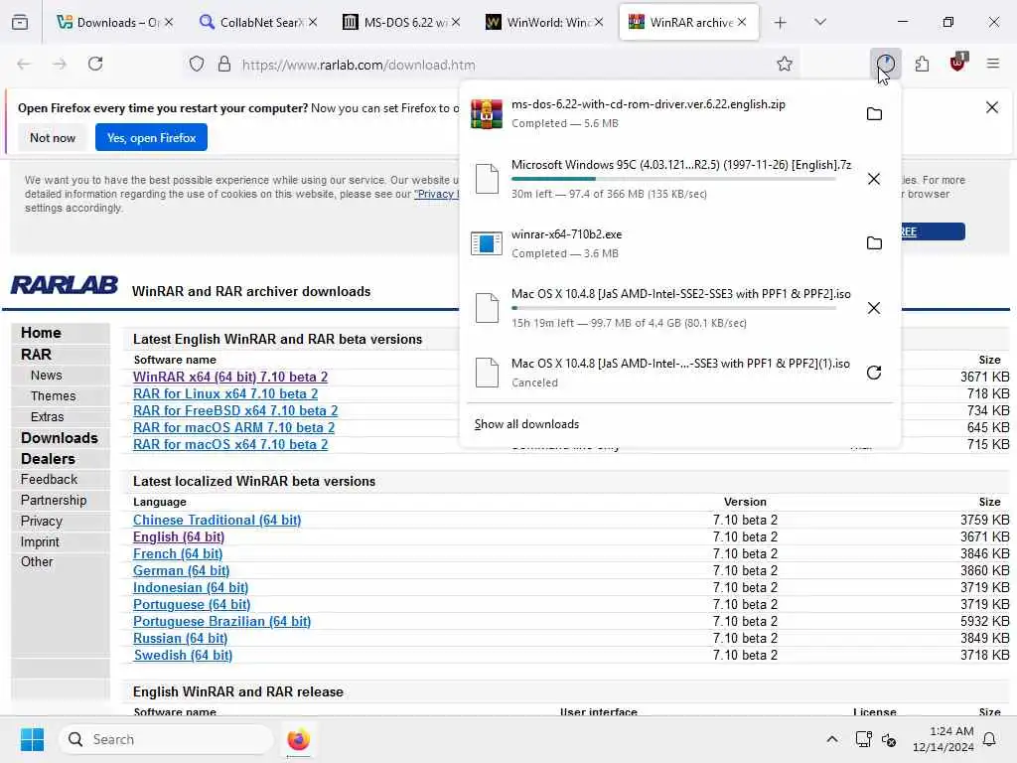This screenshot has width=1017, height=763.
Task: Open Firefox View button
Action: [x=20, y=23]
